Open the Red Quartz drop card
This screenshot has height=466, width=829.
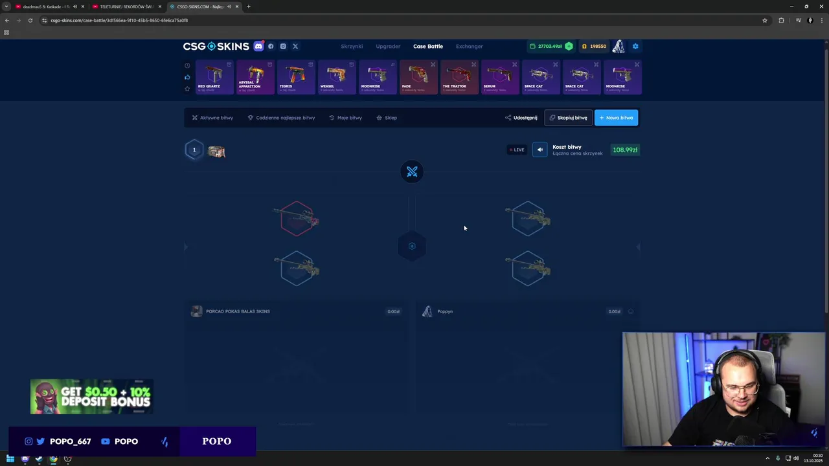point(214,77)
